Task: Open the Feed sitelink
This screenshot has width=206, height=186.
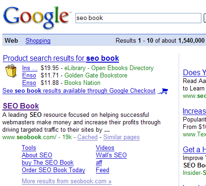Action: pyautogui.click(x=102, y=170)
